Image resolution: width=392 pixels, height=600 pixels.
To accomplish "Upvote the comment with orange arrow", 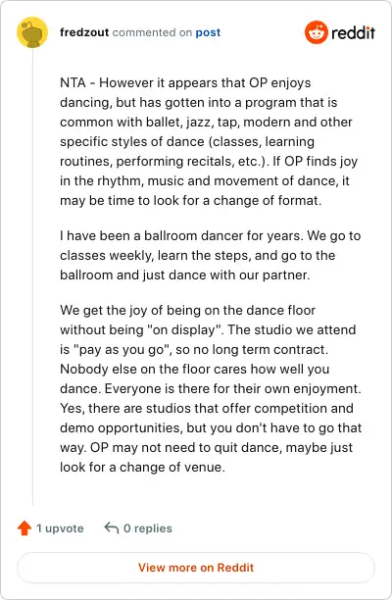I will coord(24,528).
